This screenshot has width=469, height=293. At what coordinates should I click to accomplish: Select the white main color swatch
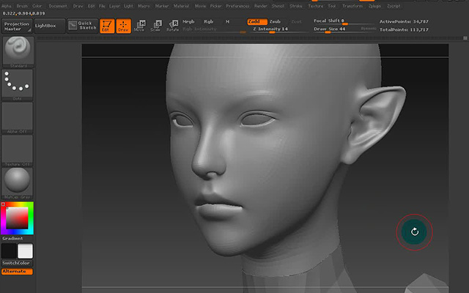26,251
